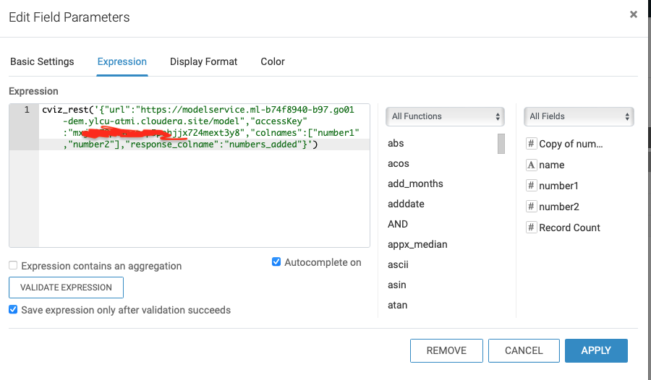The height and width of the screenshot is (380, 651).
Task: Enable Expression contains an aggregation checkbox
Action: pyautogui.click(x=14, y=266)
